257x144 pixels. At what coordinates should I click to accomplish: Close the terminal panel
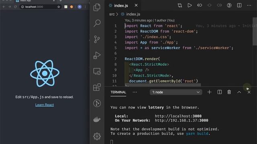(249, 92)
